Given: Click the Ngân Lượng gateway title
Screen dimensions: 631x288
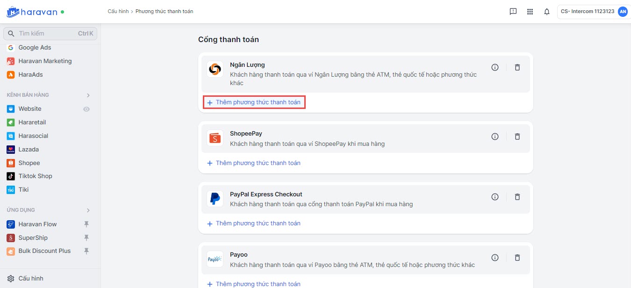Looking at the screenshot, I should [x=247, y=65].
